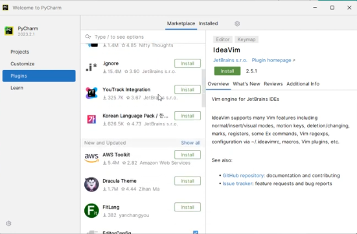
Task: Open the What's New tab
Action: [246, 84]
